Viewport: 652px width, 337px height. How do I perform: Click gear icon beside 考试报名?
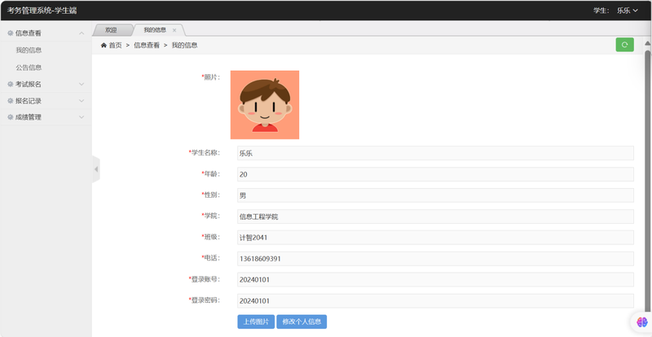11,84
